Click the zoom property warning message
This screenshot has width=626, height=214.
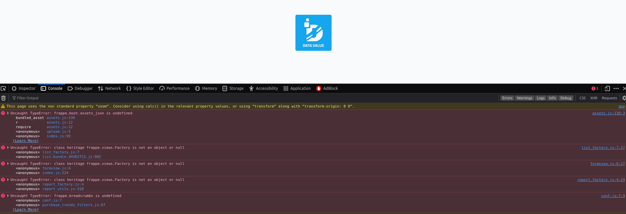180,107
